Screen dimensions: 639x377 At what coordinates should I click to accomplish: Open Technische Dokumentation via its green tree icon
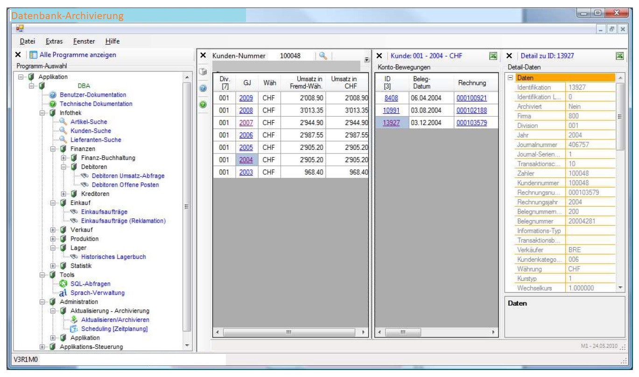[54, 104]
